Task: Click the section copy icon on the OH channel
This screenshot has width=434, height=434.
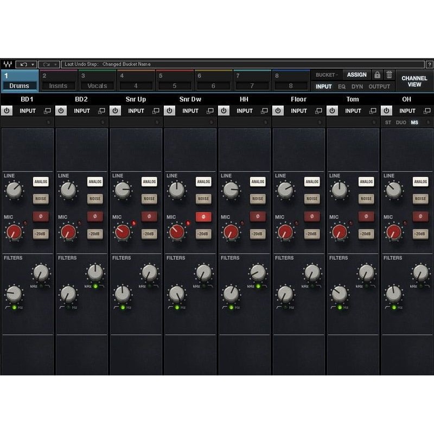Action: (427, 111)
